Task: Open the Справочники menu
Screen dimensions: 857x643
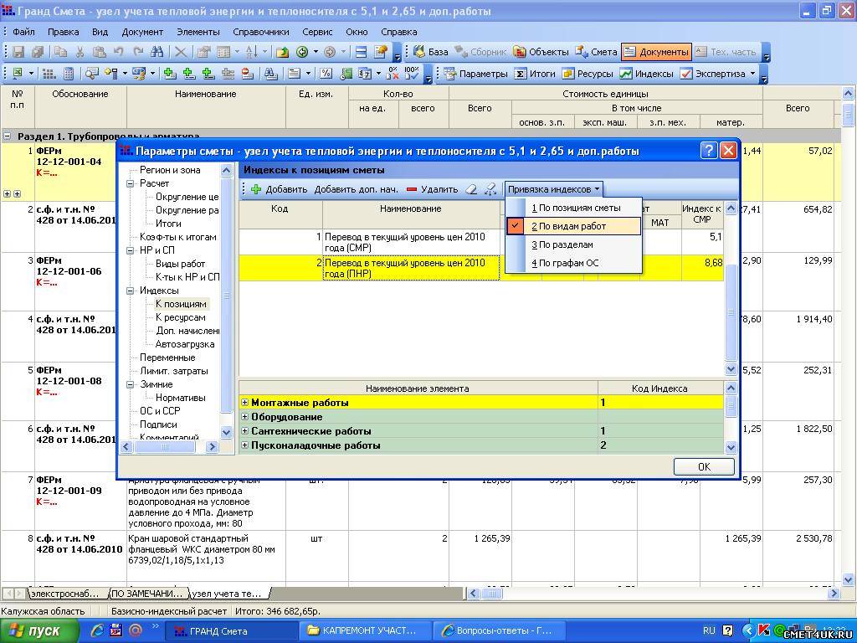Action: coord(261,32)
